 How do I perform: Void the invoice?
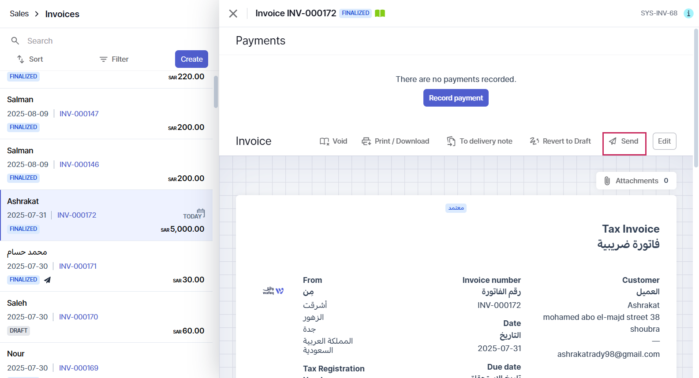click(x=333, y=141)
